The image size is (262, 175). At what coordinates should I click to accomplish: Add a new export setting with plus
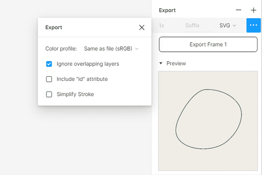coord(253,10)
